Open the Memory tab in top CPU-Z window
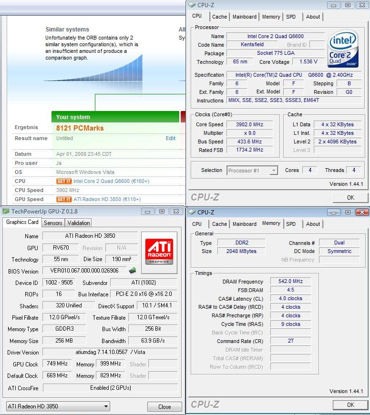 pyautogui.click(x=271, y=17)
